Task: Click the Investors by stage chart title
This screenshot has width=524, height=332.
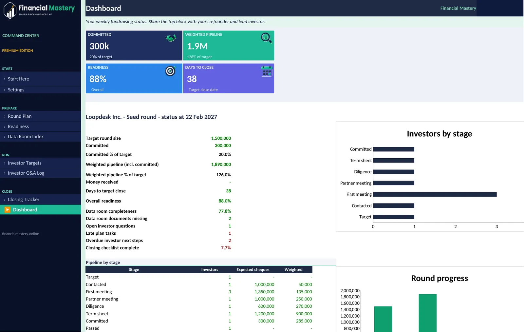Action: tap(439, 134)
